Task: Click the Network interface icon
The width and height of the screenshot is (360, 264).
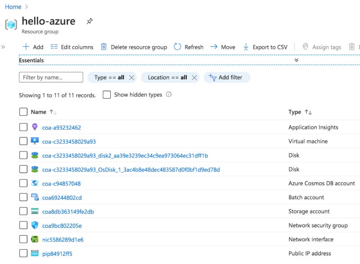Action: pos(35,239)
